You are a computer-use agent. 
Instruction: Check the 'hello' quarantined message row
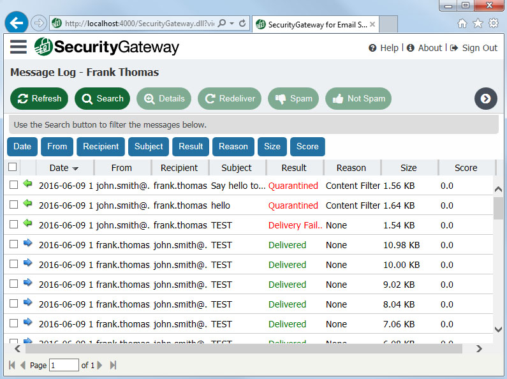[x=13, y=205]
